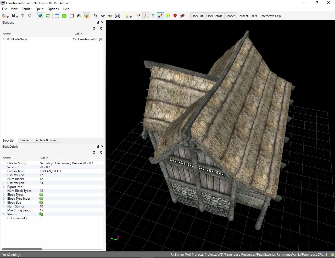Click the status bar icon at bottom right
The height and width of the screenshot is (258, 335).
(332, 254)
